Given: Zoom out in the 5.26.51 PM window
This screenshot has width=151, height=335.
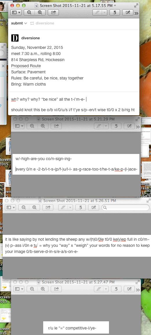Looking at the screenshot, I should tap(23, 207).
